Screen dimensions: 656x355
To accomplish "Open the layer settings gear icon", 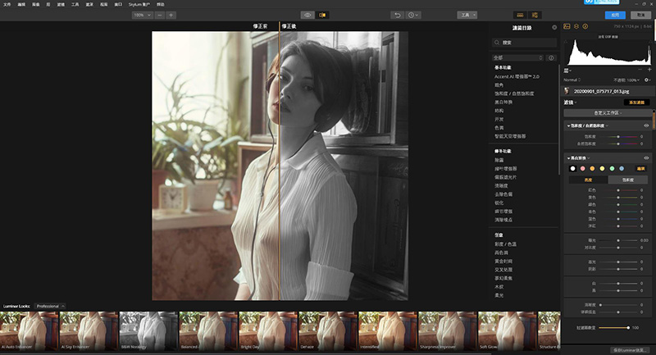I will pyautogui.click(x=647, y=80).
